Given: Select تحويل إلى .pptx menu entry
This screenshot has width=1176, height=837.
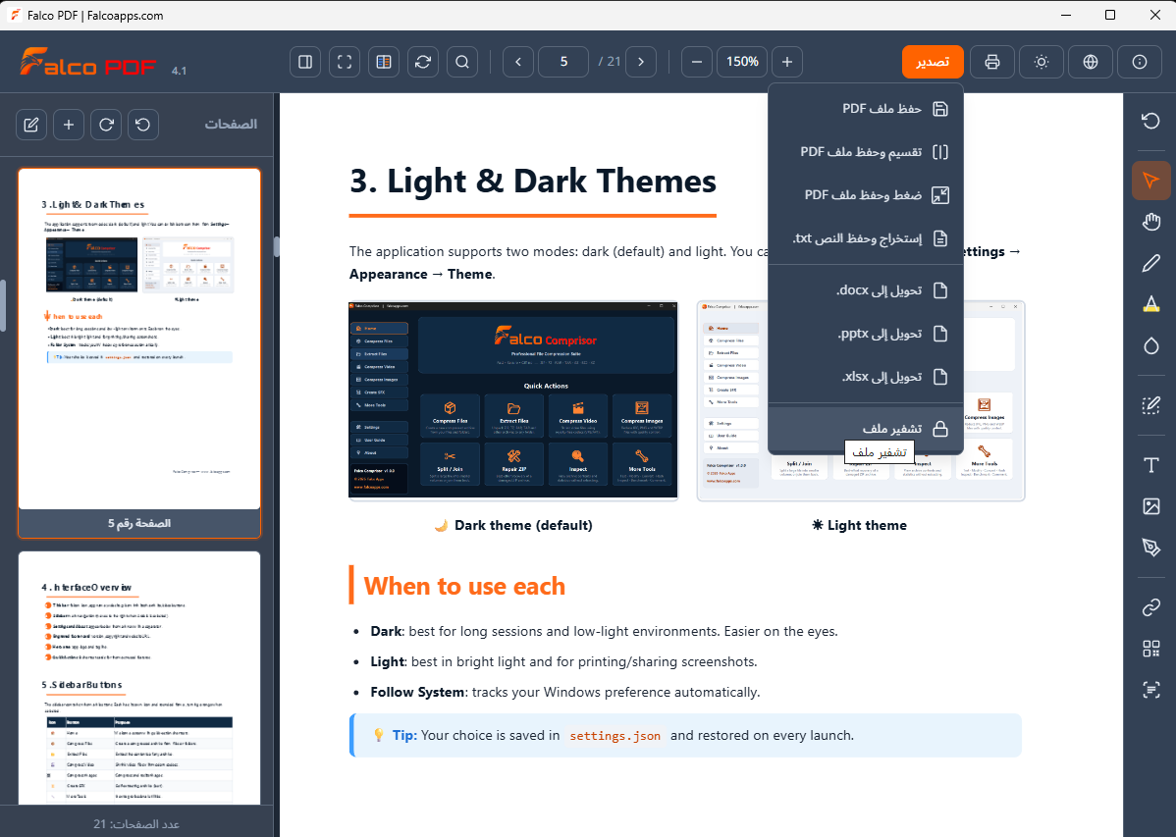Looking at the screenshot, I should pyautogui.click(x=866, y=334).
